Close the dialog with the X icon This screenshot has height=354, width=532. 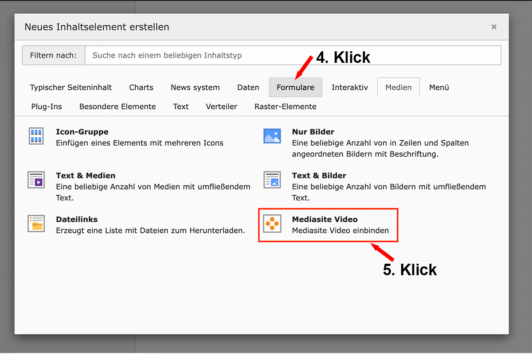494,27
